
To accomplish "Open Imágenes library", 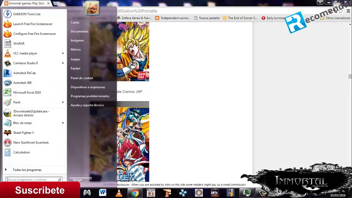I will click(77, 40).
